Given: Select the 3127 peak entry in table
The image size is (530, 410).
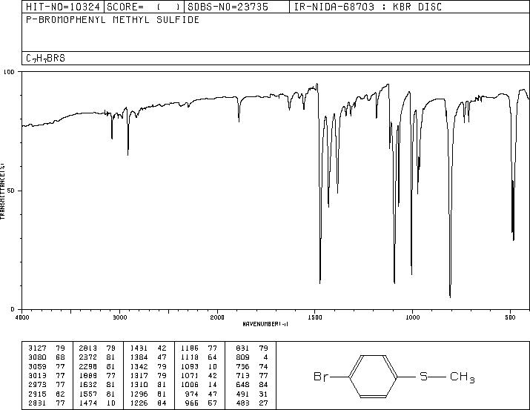Looking at the screenshot, I should 38,348.
